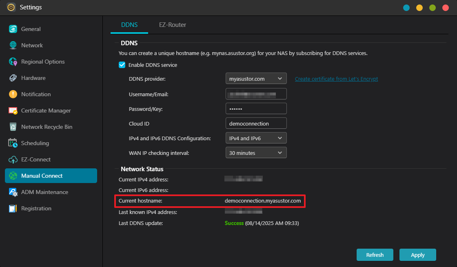
Task: Click the Network globe icon
Action: pos(13,45)
